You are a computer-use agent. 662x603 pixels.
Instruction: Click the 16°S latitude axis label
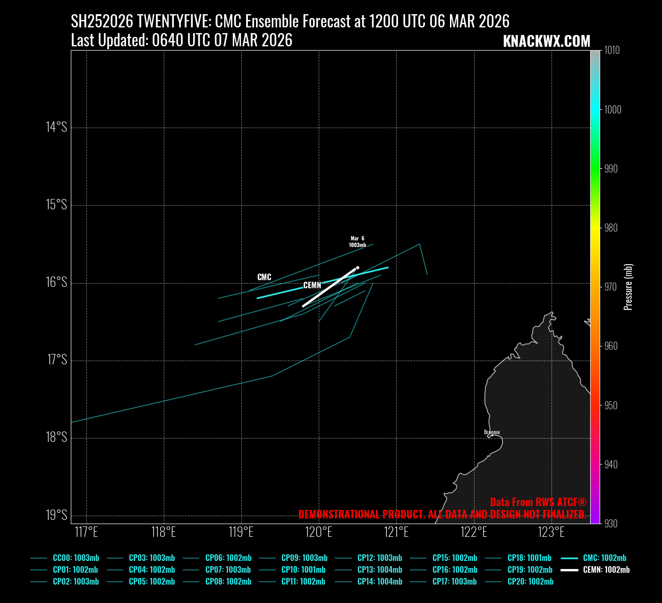tap(57, 283)
